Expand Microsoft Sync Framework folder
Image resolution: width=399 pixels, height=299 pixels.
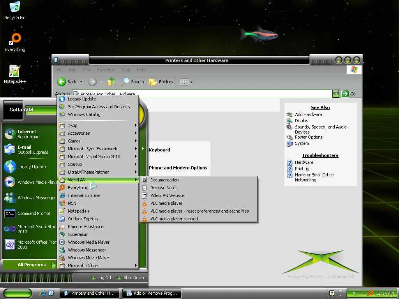tap(98, 149)
